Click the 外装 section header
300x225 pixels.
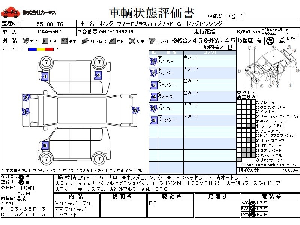click(x=10, y=41)
